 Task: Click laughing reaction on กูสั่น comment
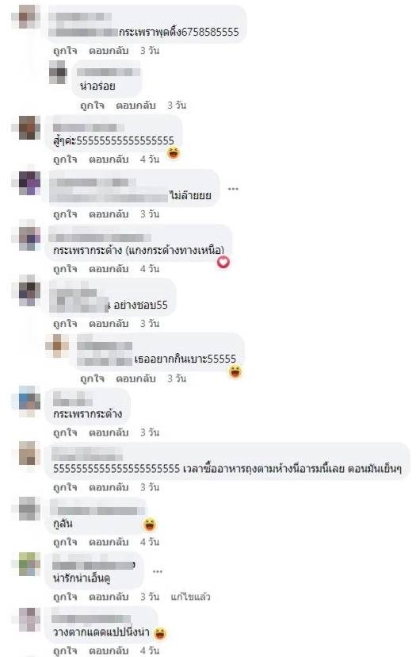[149, 524]
